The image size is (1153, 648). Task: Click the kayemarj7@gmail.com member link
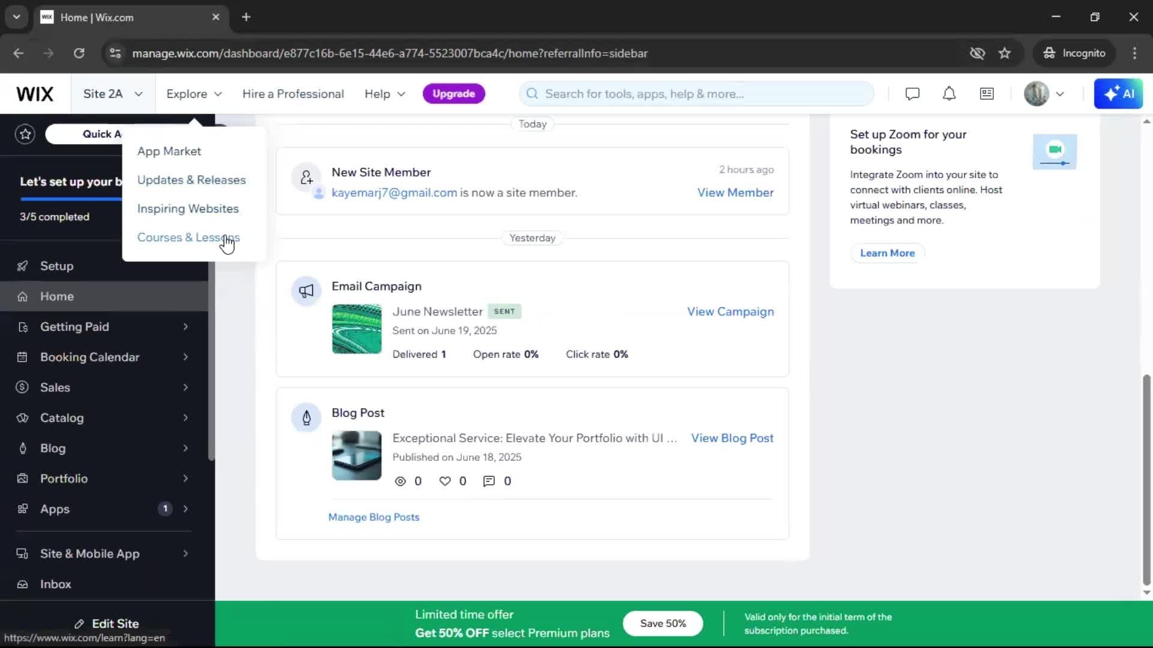coord(394,193)
